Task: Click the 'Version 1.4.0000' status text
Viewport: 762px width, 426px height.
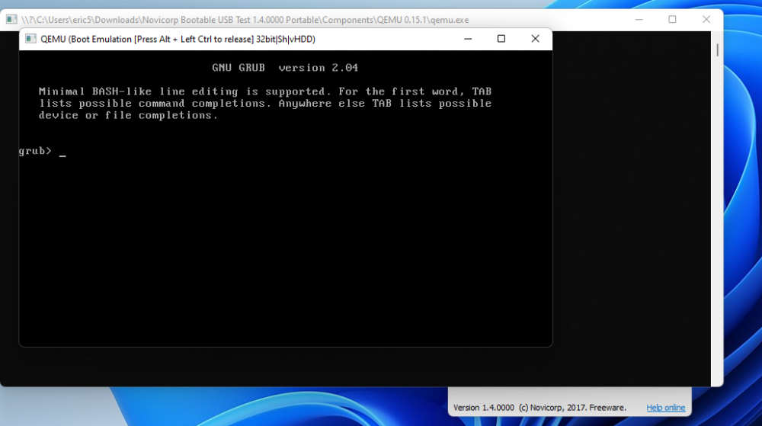Action: (484, 408)
